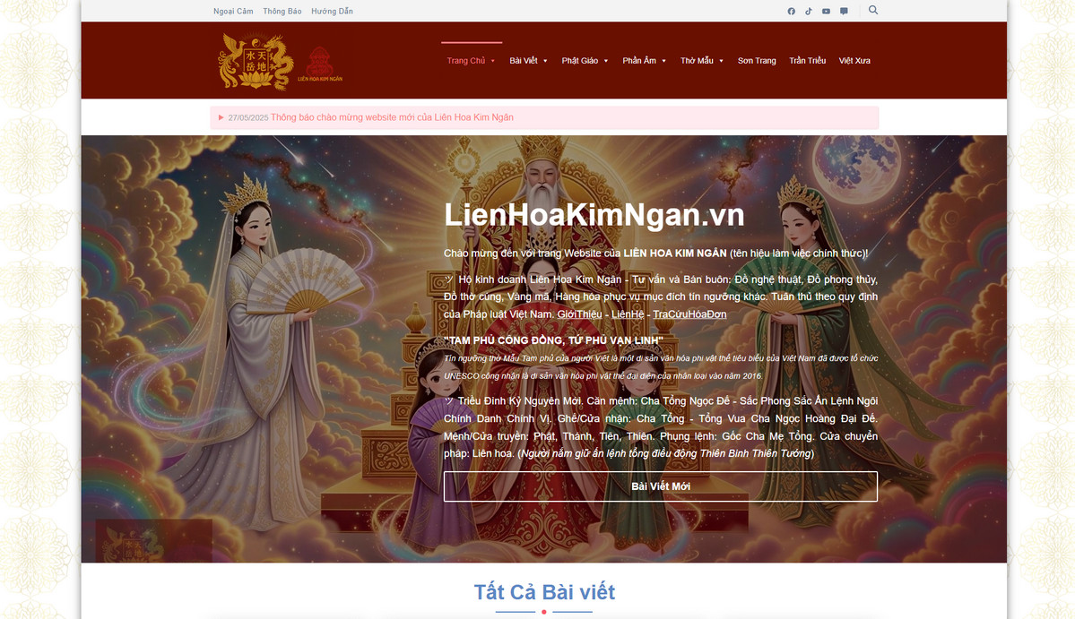The image size is (1075, 619).
Task: Open the Sơn Trang menu item
Action: 757,61
